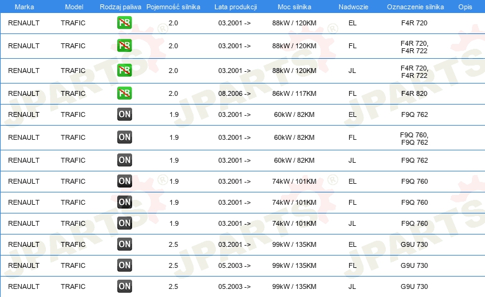Image resolution: width=485 pixels, height=297 pixels.
Task: Click the ON diesel icon in the 05.2003 FL row
Action: [x=124, y=265]
